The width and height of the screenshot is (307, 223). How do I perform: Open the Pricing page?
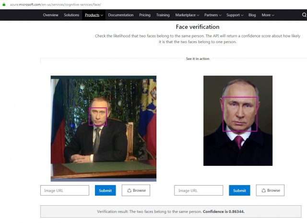click(145, 15)
